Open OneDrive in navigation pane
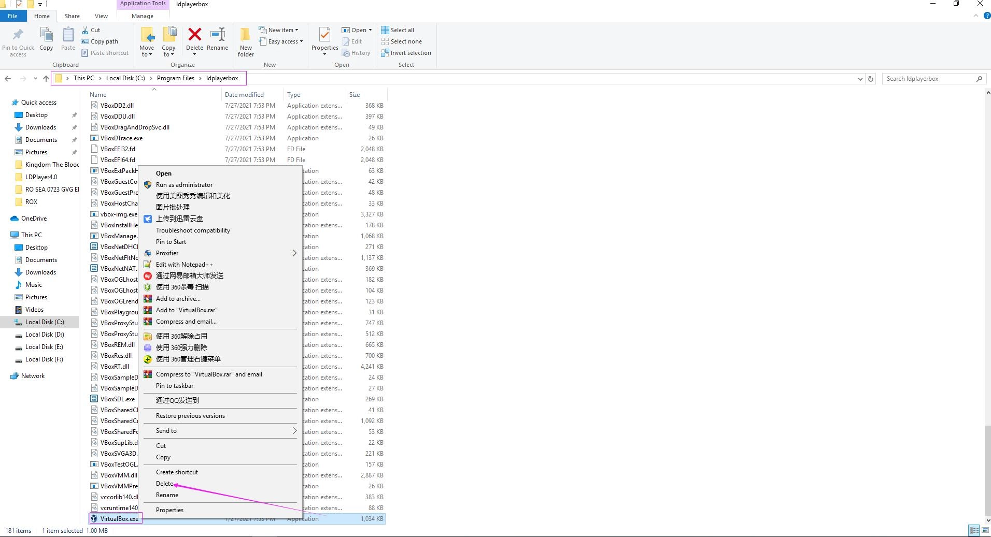The height and width of the screenshot is (537, 991). [x=34, y=219]
